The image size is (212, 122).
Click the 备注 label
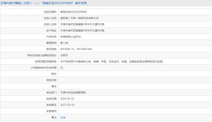pos(54,86)
